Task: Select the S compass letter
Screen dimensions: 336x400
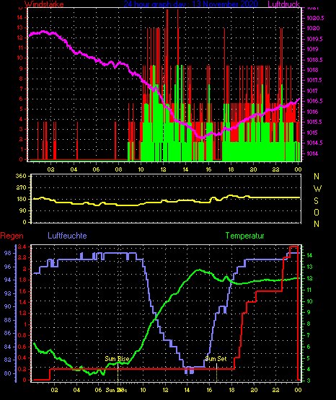Action: [x=316, y=201]
